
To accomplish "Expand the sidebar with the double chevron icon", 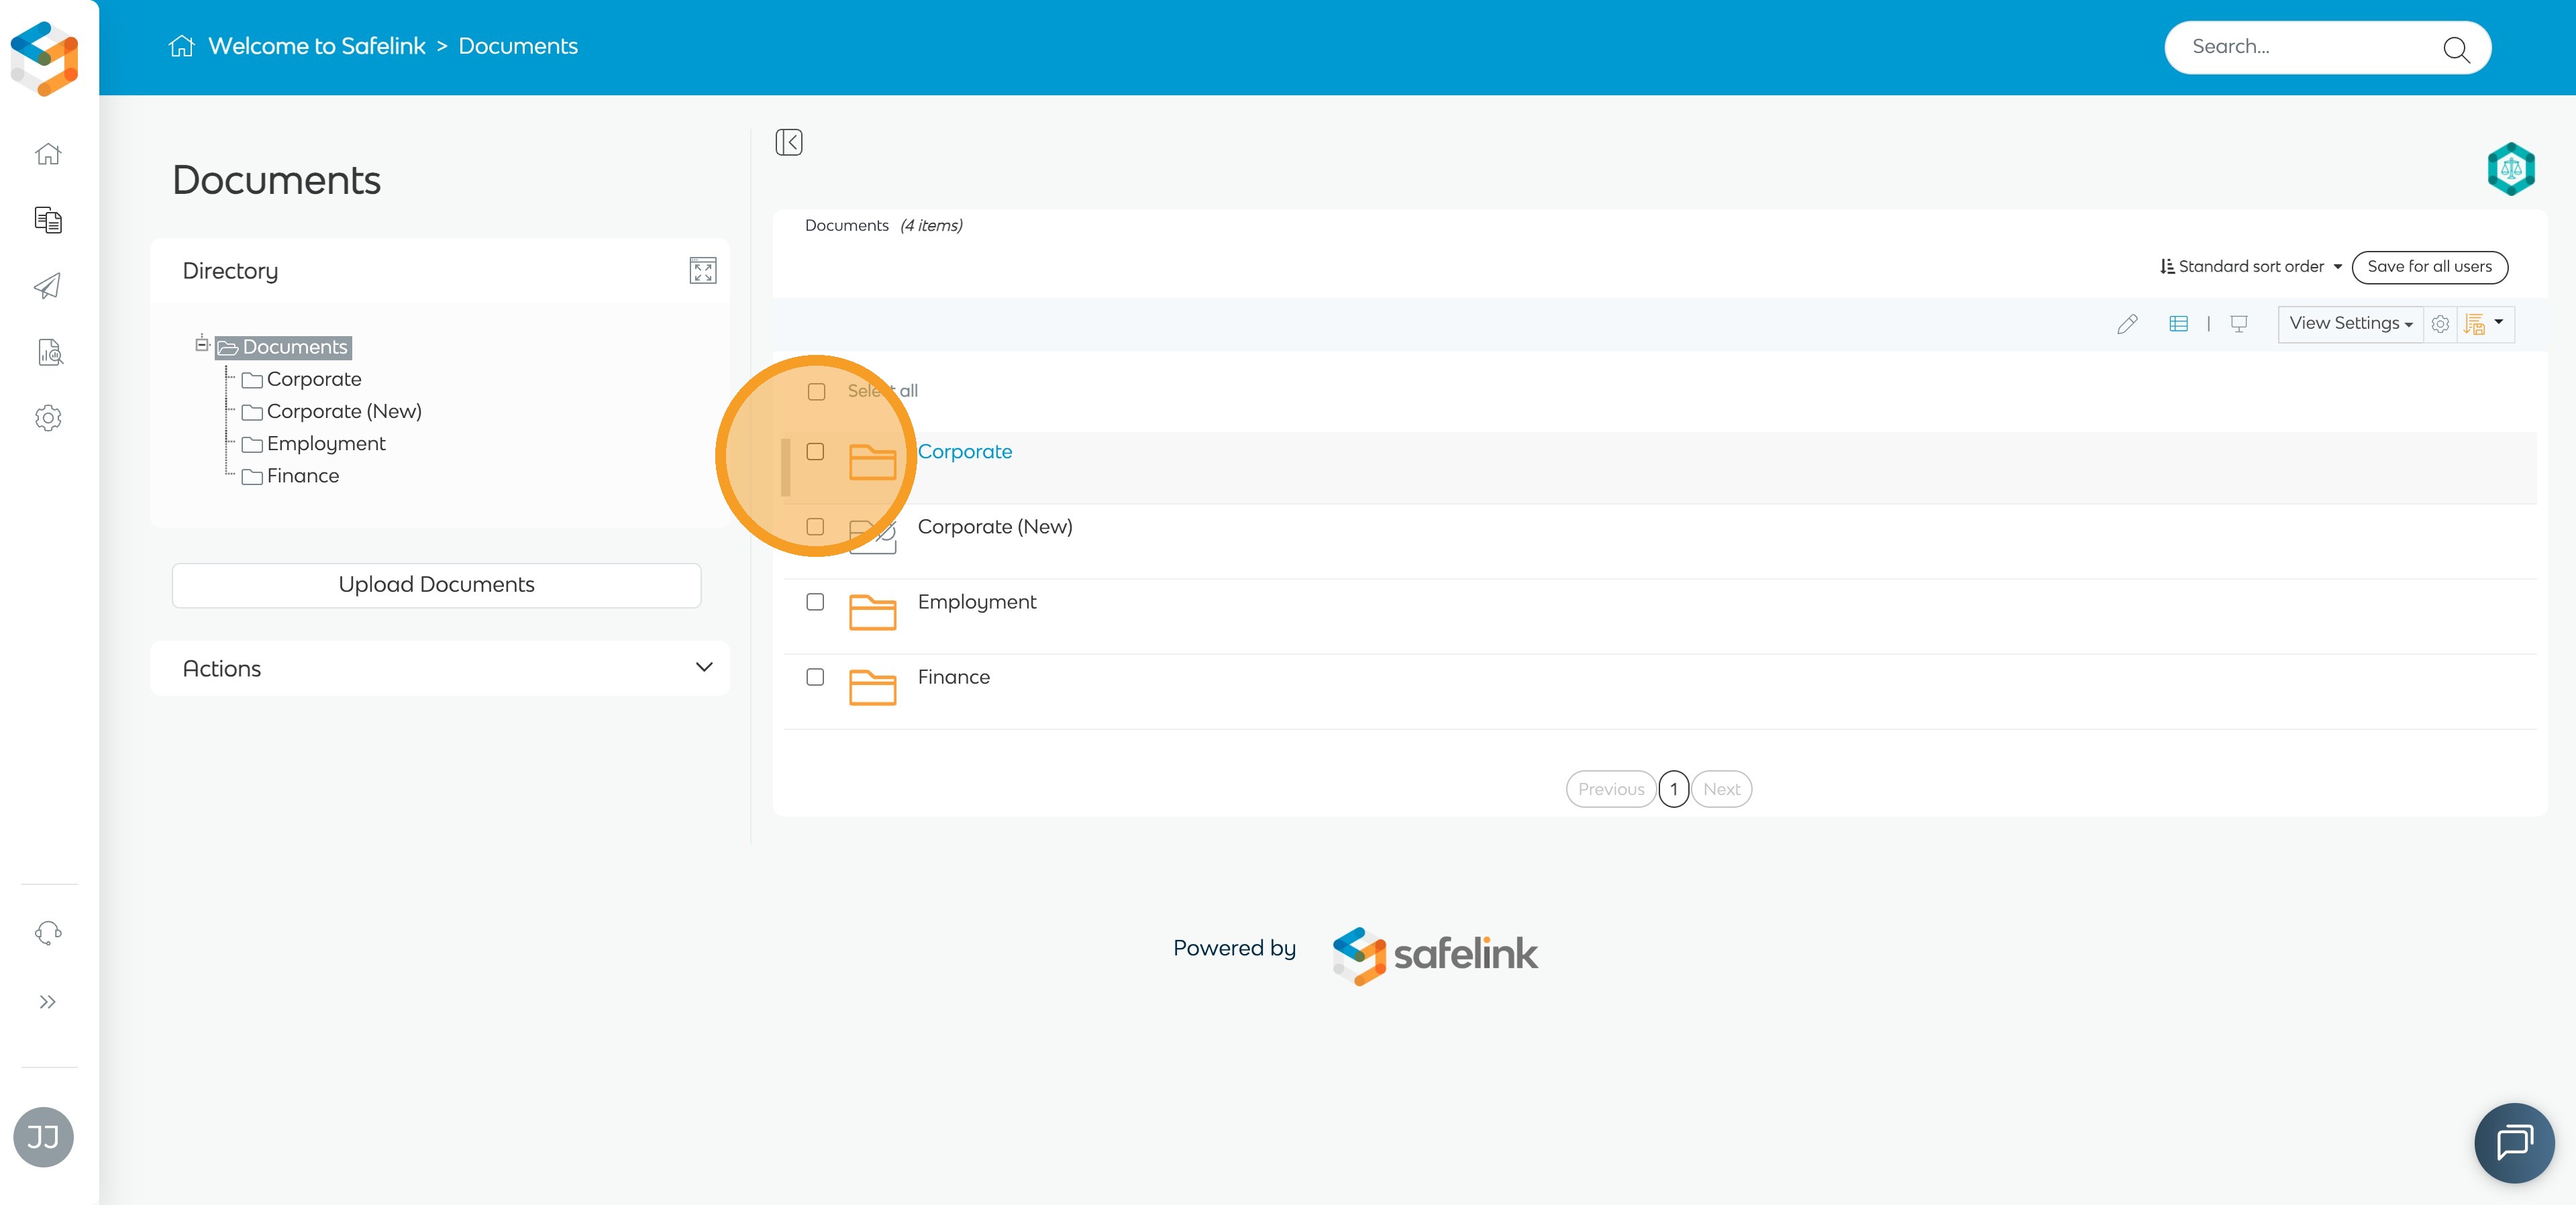I will (x=47, y=1002).
